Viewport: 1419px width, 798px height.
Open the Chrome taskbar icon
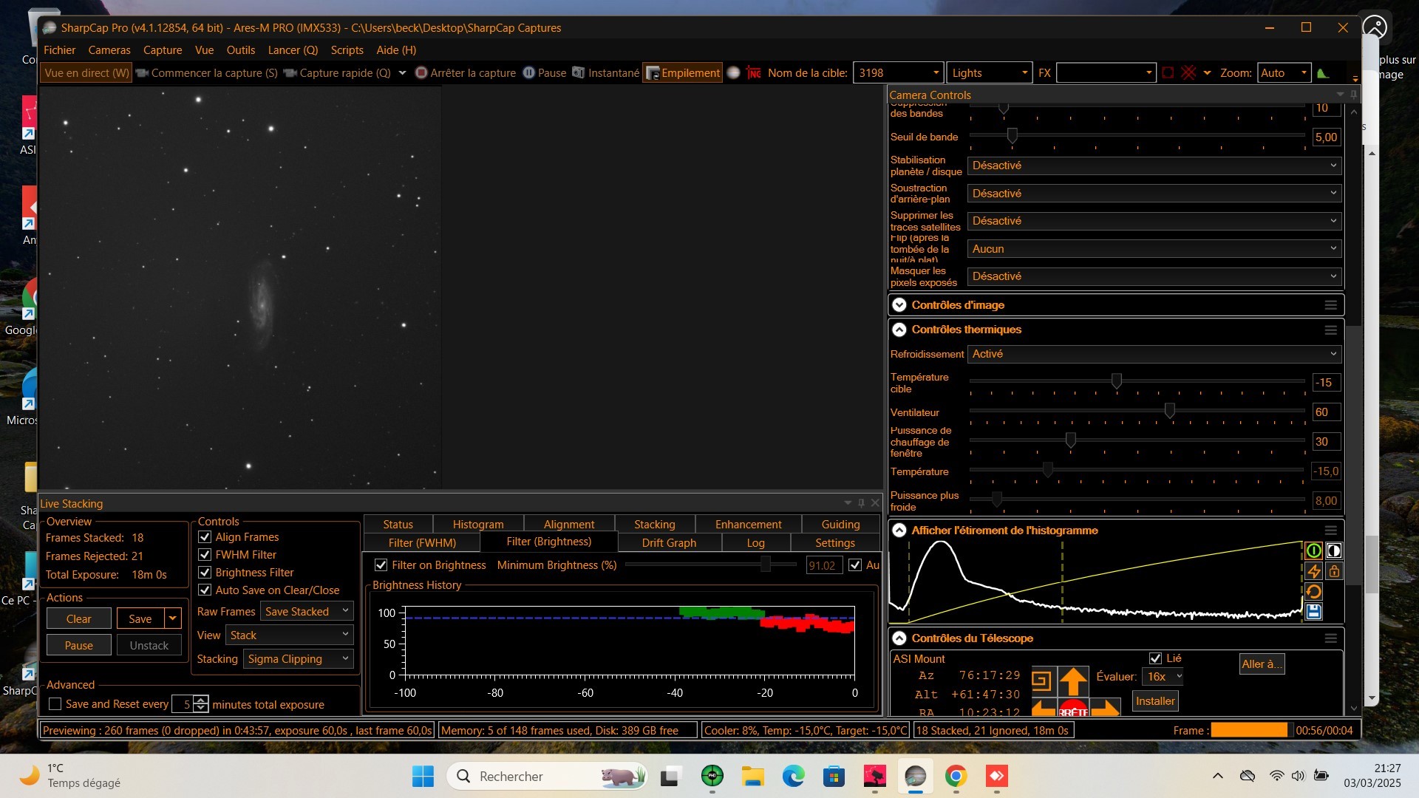(x=956, y=776)
